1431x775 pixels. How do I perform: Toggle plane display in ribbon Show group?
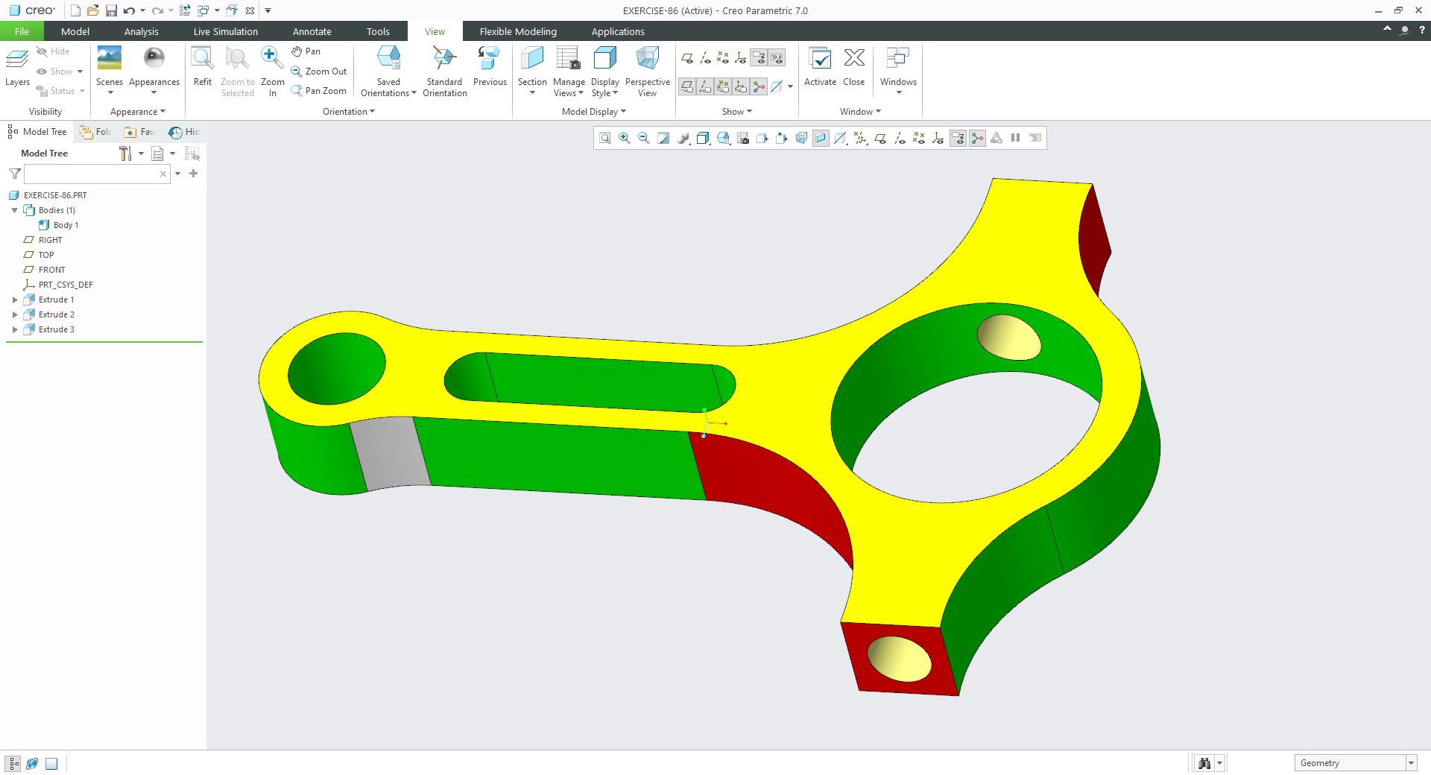(687, 58)
